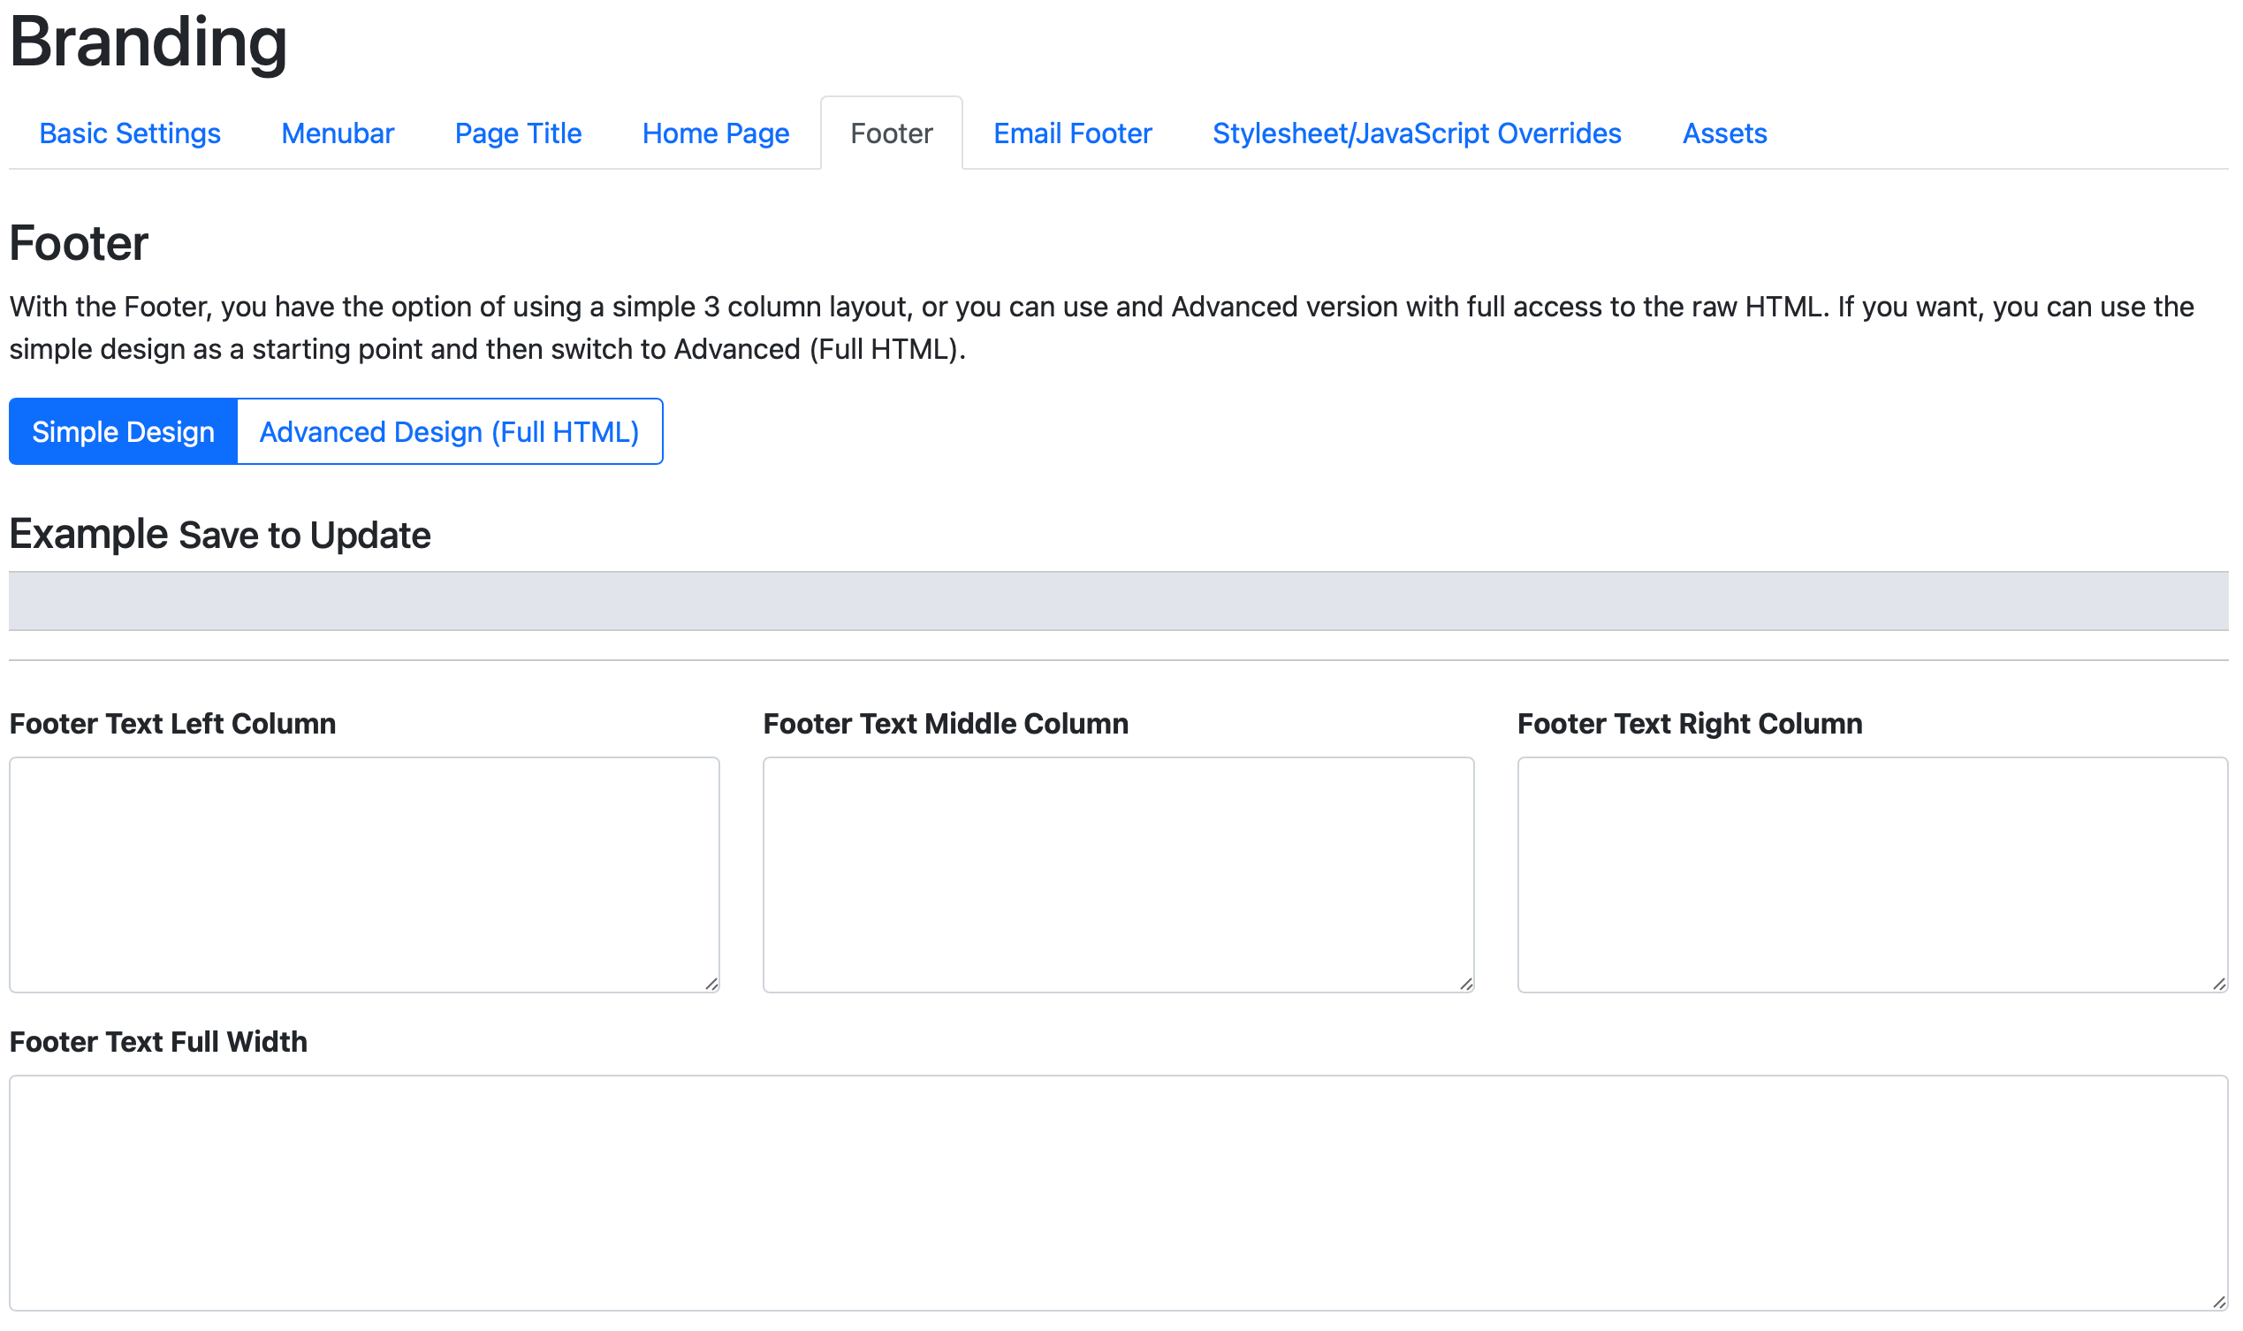Click the Footer Text Left Column textarea

(x=364, y=873)
